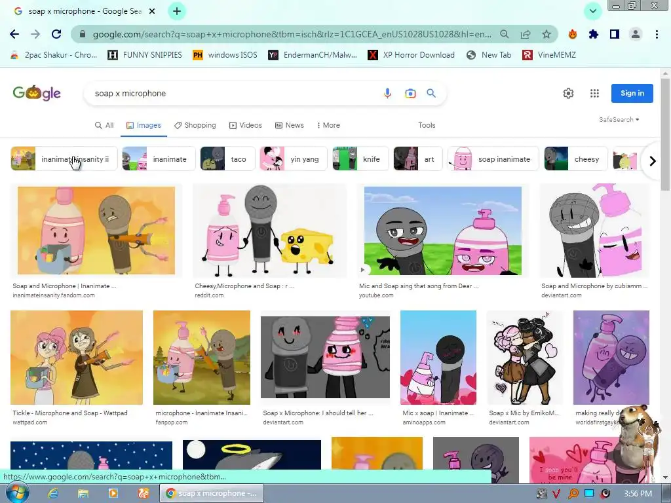Open Soap and Microphone fandom image
671x503 pixels.
click(x=96, y=231)
